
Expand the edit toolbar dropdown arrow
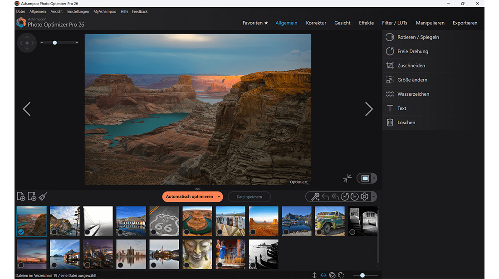[374, 196]
